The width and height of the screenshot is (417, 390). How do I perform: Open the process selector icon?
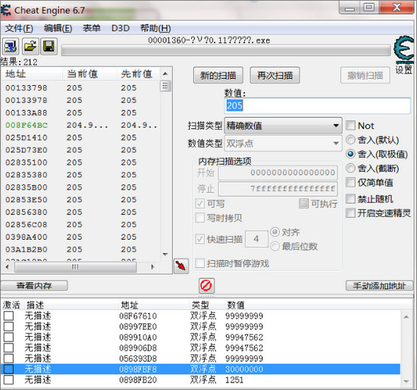11,46
